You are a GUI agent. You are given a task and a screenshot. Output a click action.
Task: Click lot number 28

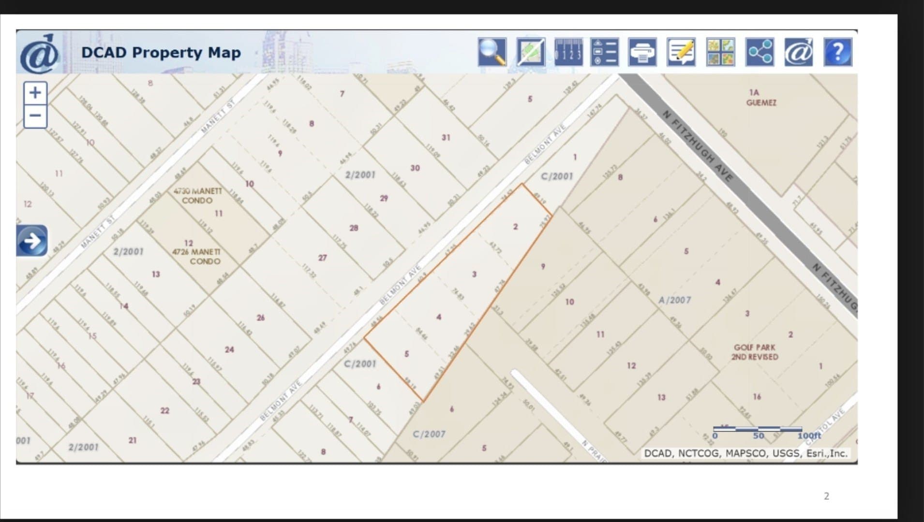pos(354,228)
